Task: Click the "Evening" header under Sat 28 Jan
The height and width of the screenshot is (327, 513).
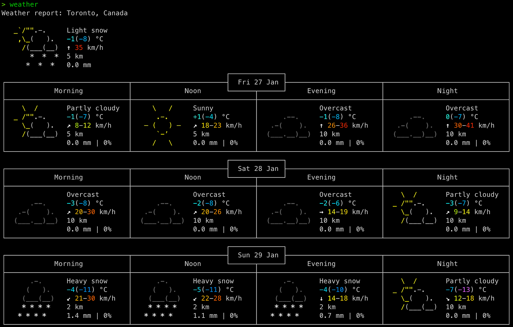Action: [321, 177]
